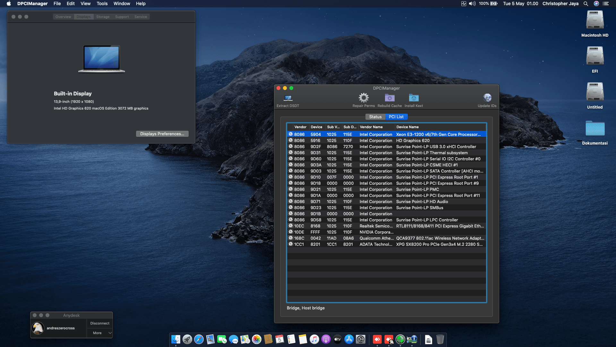Open the Edit menu
Screen dimensions: 616x347
pos(71,4)
